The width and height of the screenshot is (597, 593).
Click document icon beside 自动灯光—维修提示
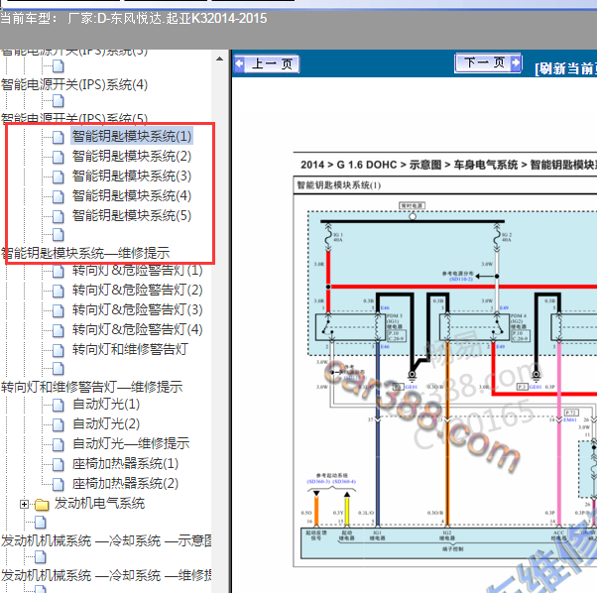click(x=58, y=444)
